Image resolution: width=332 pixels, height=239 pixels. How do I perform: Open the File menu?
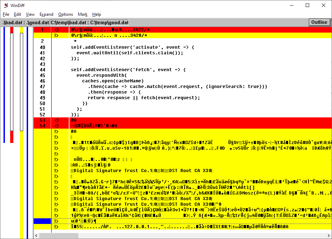click(x=6, y=14)
